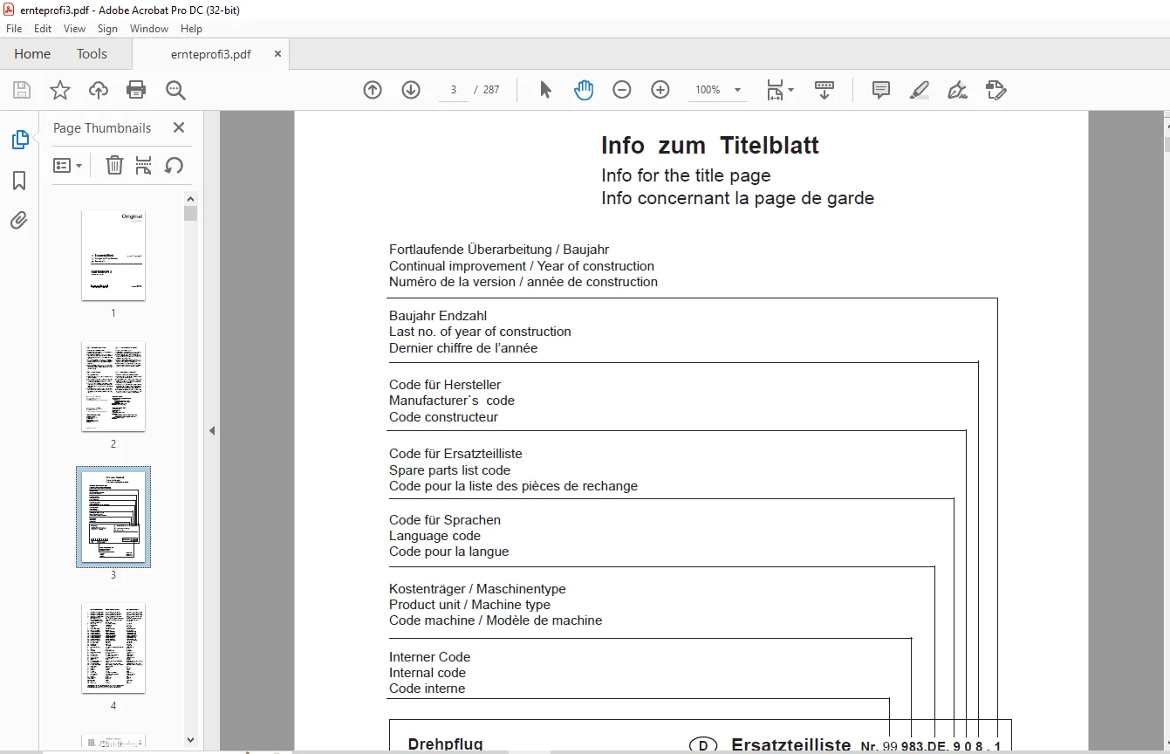This screenshot has height=754, width=1170.
Task: Open the thumbnails Options dropdown
Action: (x=67, y=165)
